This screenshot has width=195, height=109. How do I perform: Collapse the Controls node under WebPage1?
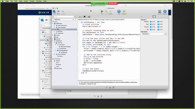pos(54,43)
